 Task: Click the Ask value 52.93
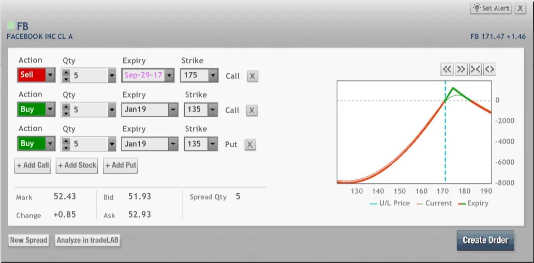click(140, 214)
